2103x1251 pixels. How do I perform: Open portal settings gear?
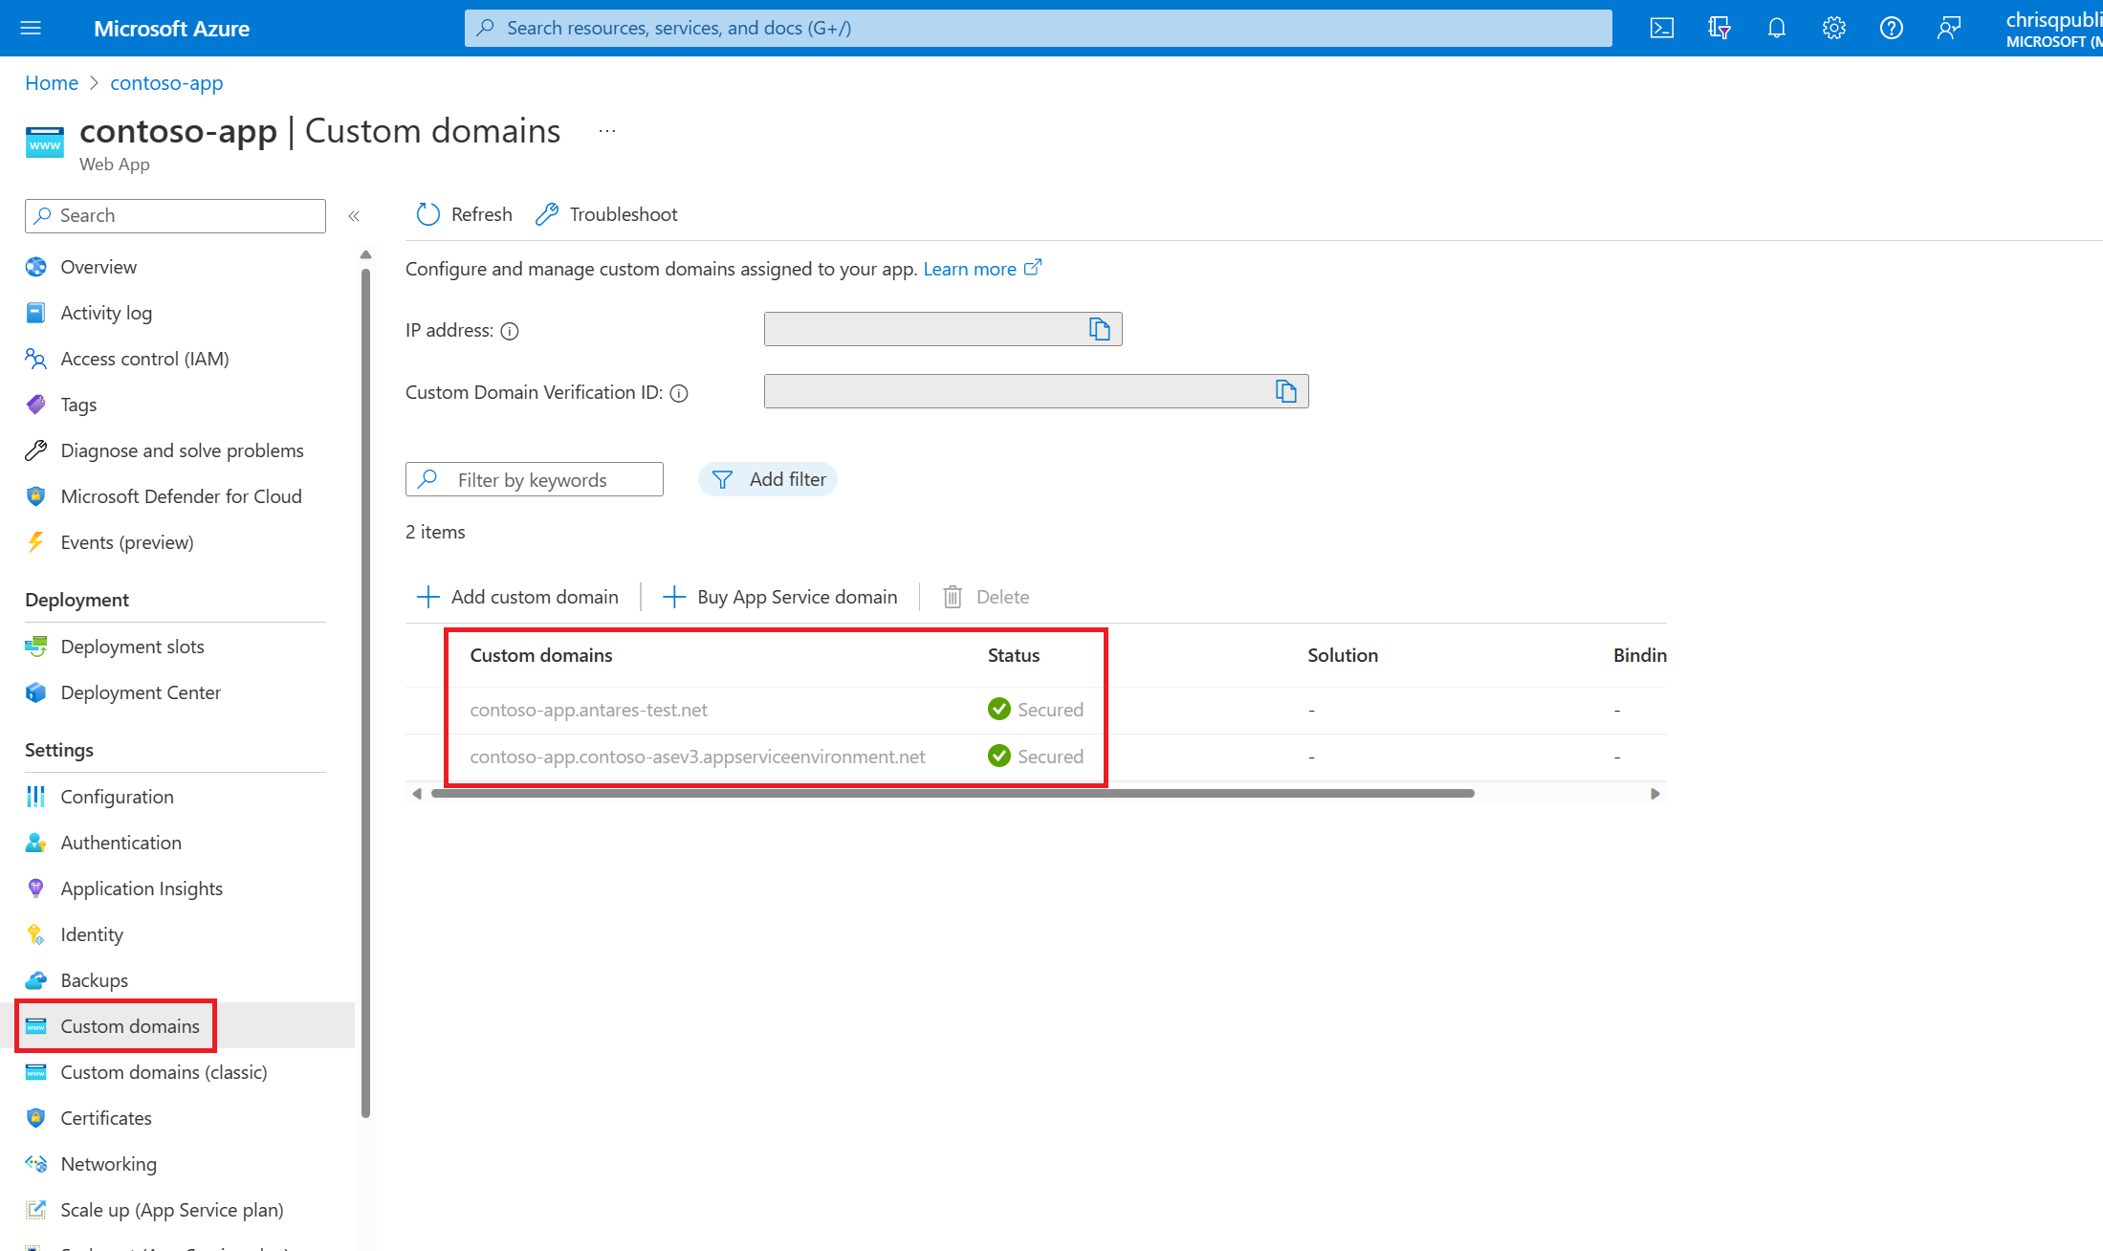pos(1833,28)
